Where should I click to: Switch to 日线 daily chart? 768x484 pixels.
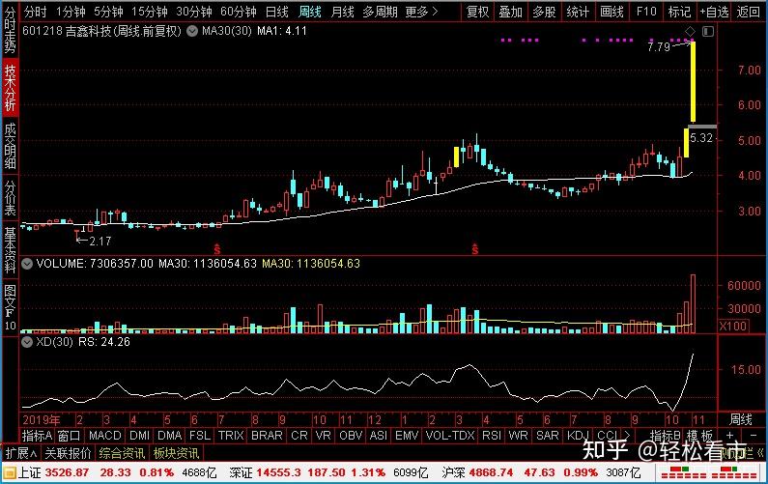click(276, 12)
